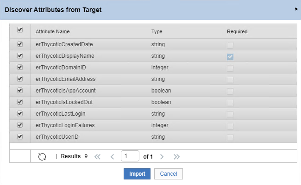This screenshot has height=185, width=301.
Task: Click the Import button
Action: 137,174
